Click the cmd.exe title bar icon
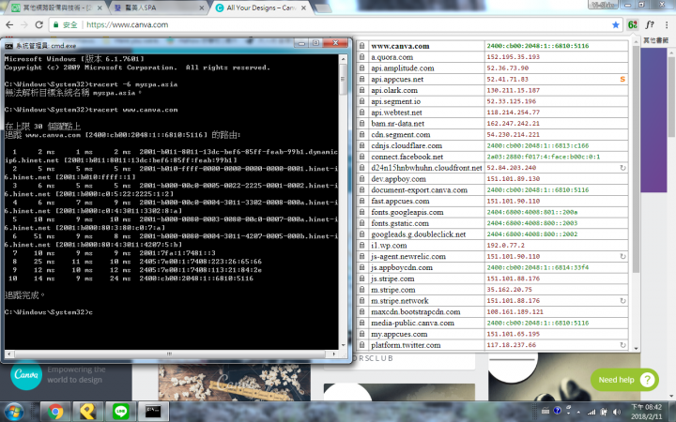This screenshot has height=422, width=676. pos(8,46)
